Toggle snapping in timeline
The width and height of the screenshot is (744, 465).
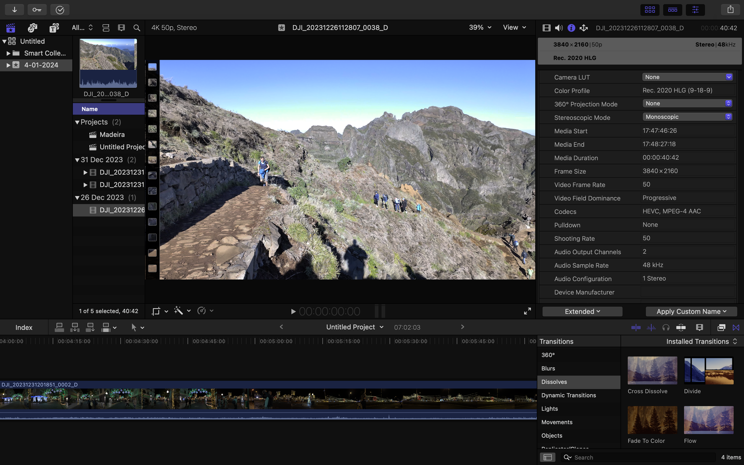(x=681, y=328)
